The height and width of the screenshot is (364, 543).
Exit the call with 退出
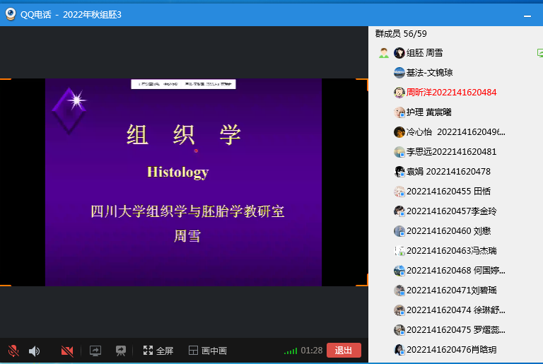point(344,351)
